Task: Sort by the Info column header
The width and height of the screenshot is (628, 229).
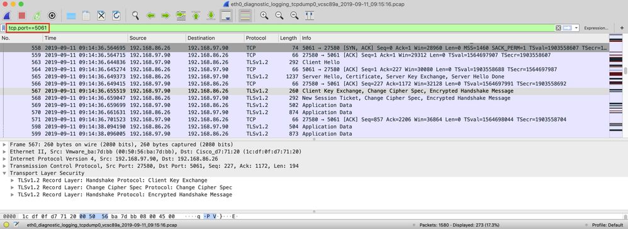Action: pyautogui.click(x=454, y=38)
